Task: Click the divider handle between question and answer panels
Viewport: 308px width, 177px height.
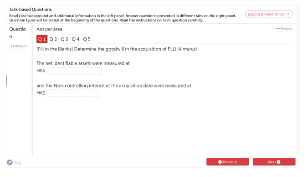Action: tap(32, 90)
